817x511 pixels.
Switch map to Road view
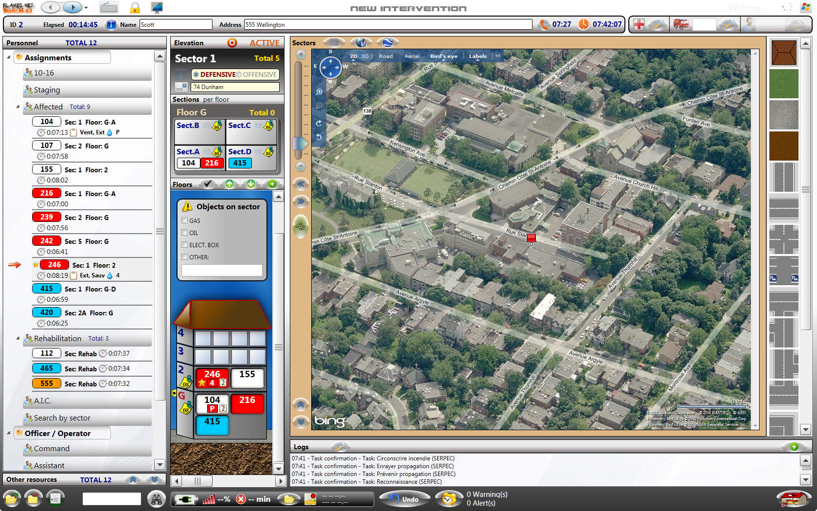tap(386, 56)
